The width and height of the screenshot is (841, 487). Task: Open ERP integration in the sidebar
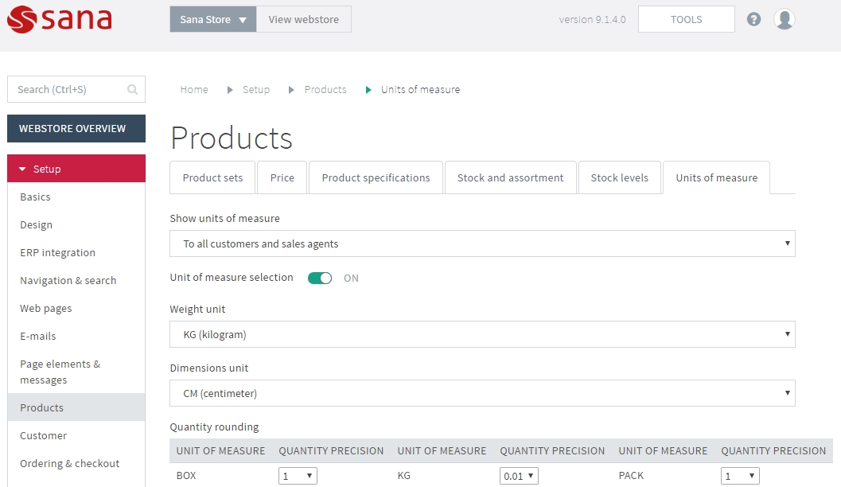(x=58, y=252)
